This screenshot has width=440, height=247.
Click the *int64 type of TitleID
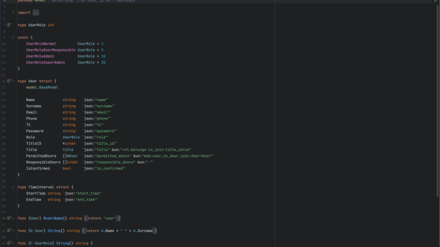point(69,144)
